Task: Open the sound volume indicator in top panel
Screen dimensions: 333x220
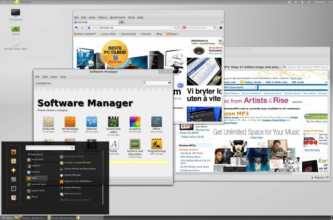Action: click(296, 2)
